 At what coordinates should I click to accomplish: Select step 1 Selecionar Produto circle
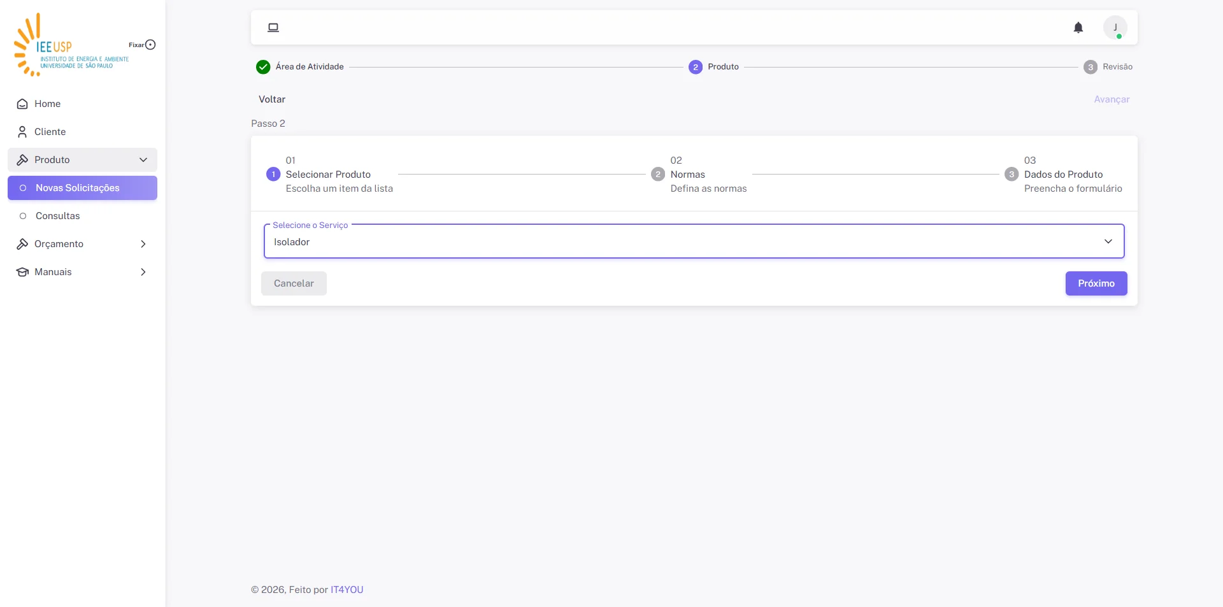(x=273, y=174)
